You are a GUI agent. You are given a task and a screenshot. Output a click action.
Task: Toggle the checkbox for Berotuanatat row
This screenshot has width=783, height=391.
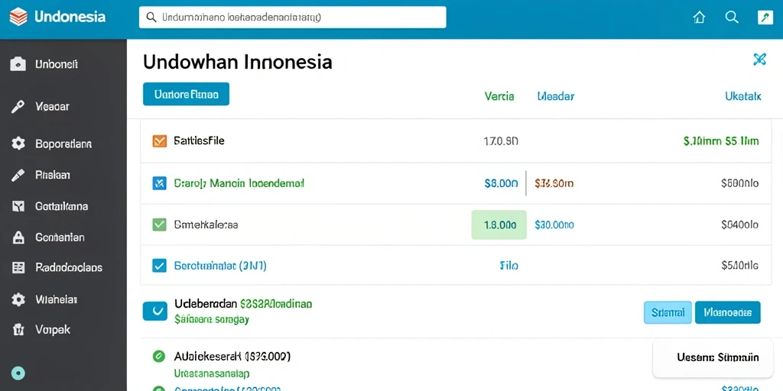(x=159, y=265)
